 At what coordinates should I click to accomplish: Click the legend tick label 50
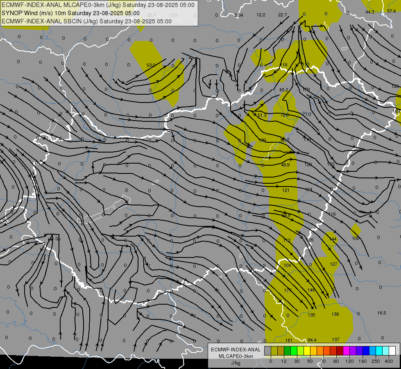(310, 361)
